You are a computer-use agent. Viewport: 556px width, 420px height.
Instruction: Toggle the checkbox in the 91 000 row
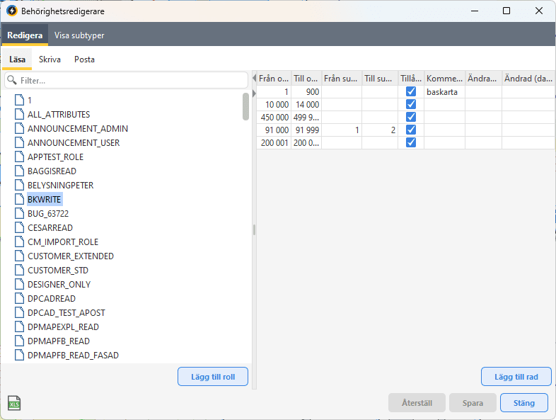[x=410, y=130]
